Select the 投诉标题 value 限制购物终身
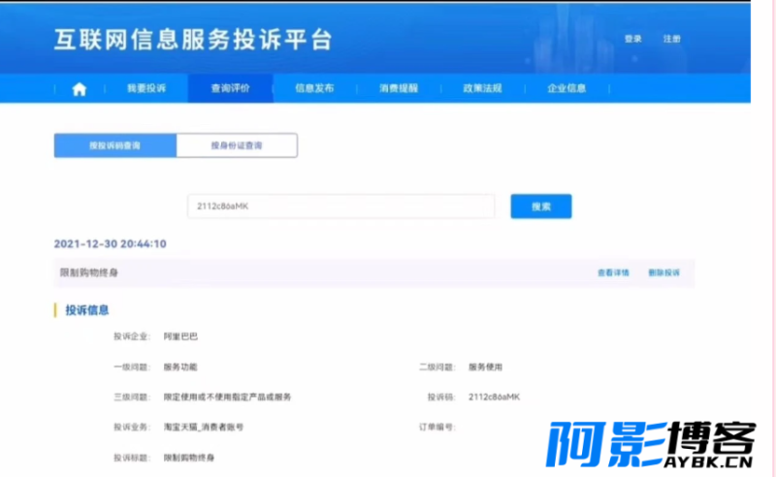The image size is (776, 477). (x=189, y=458)
